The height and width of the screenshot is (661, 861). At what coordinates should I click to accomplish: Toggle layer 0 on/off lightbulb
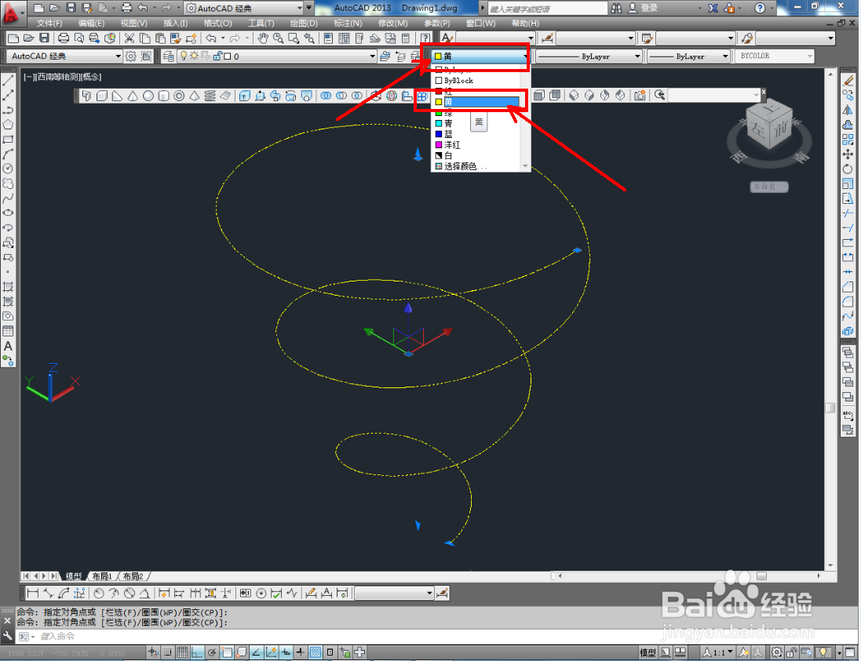(x=184, y=56)
